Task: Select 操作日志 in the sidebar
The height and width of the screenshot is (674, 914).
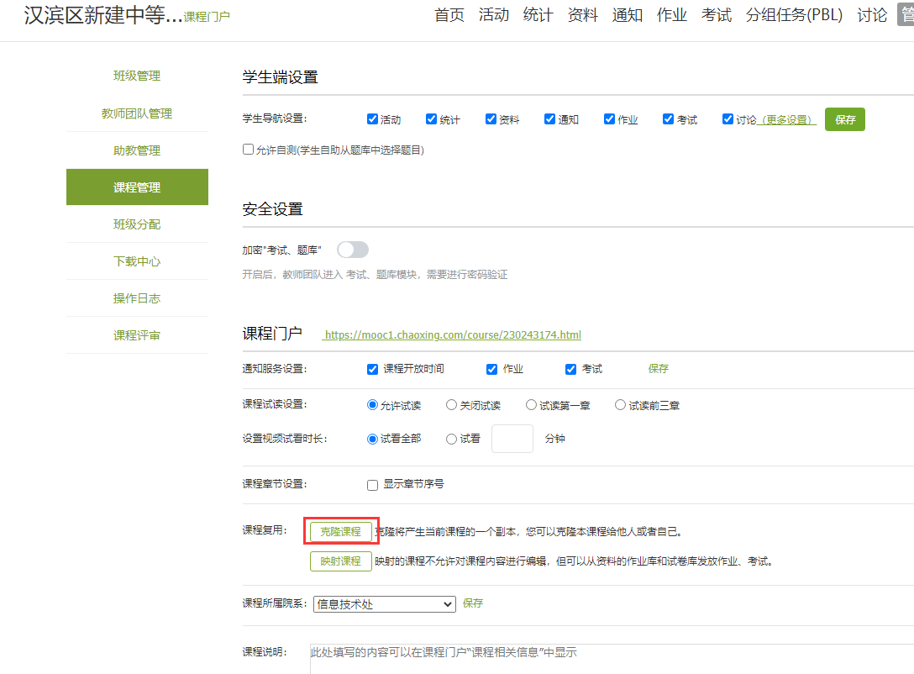Action: coord(137,298)
